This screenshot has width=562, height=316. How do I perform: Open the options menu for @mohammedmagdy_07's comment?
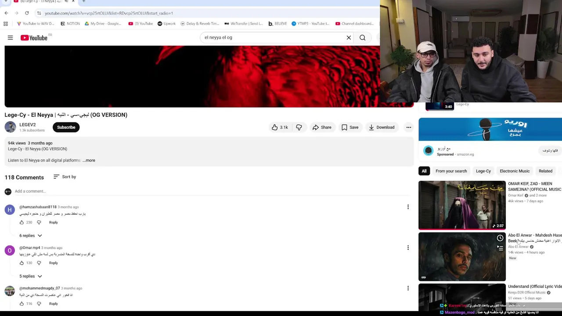click(408, 288)
